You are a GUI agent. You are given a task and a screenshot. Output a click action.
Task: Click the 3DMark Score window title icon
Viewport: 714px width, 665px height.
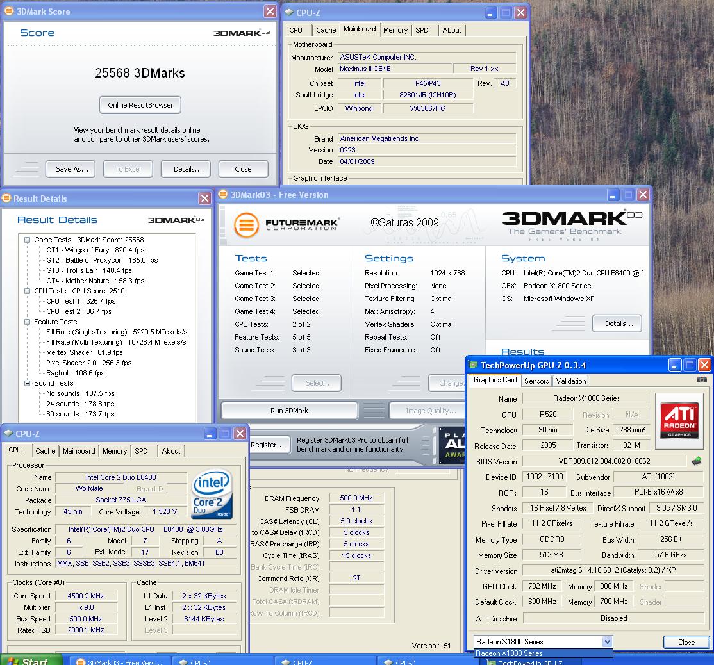pos(8,12)
